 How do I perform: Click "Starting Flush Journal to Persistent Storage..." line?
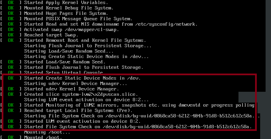[x=88, y=46]
